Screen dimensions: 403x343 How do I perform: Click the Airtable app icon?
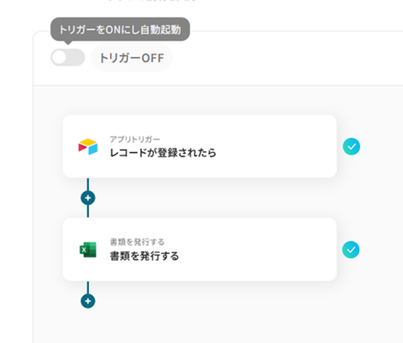[x=88, y=146]
